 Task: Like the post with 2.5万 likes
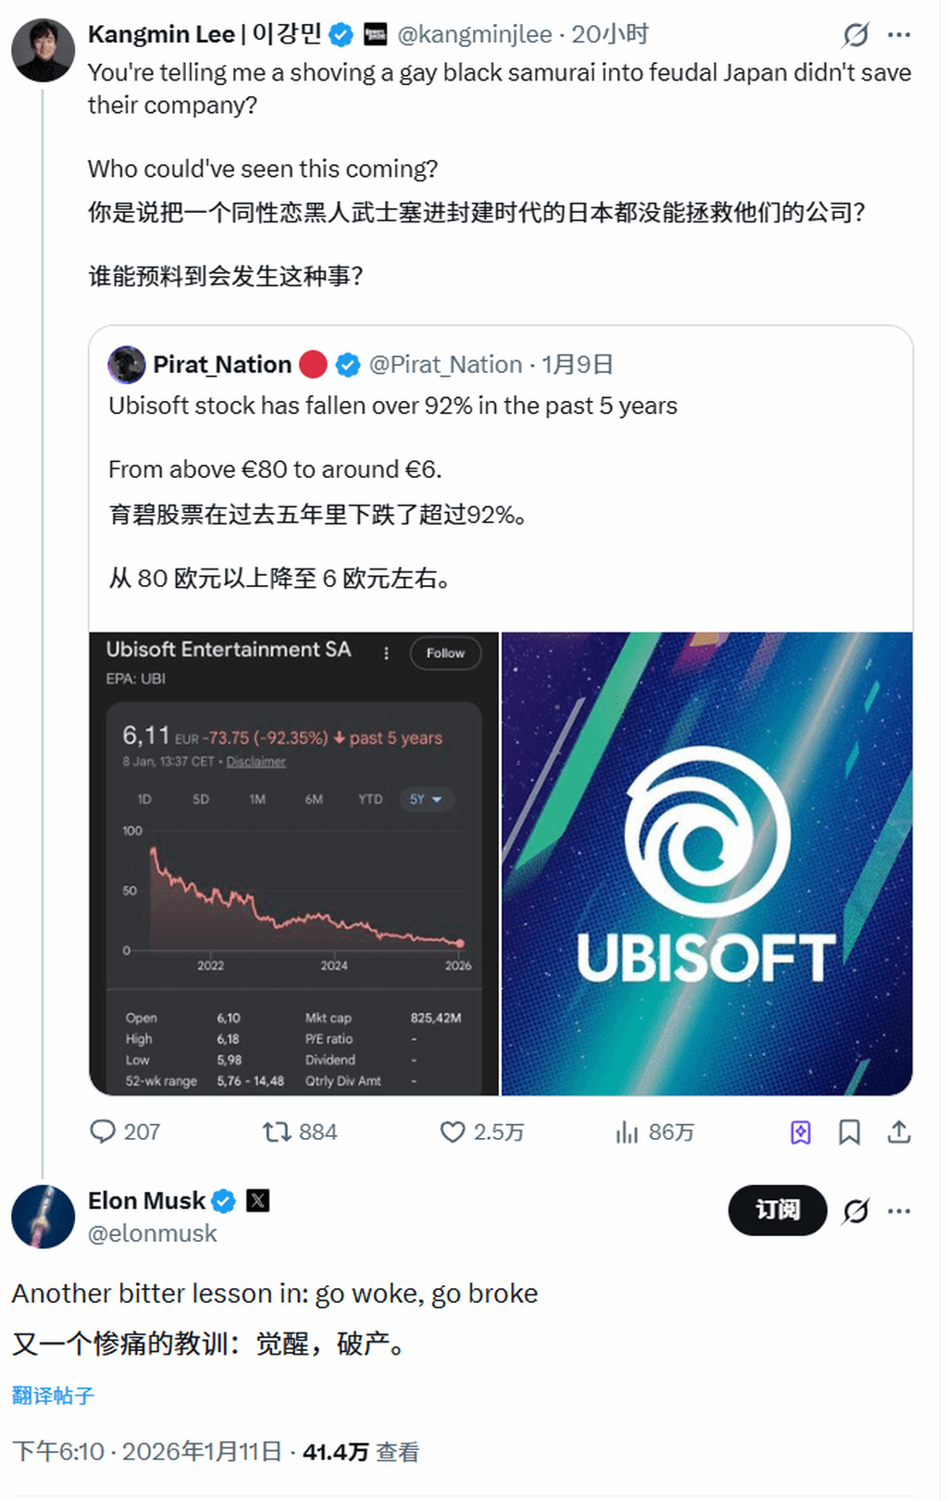452,1132
